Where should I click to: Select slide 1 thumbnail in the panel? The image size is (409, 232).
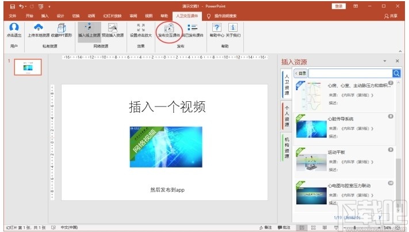[28, 67]
